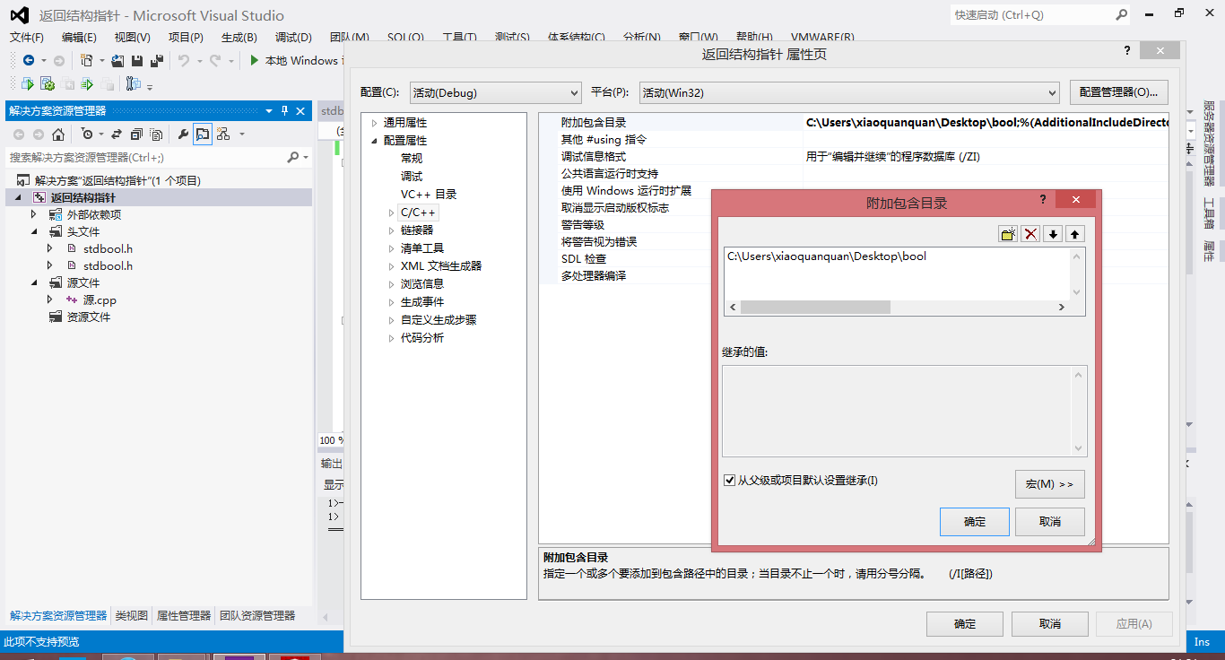This screenshot has height=660, width=1225.
Task: Click the Quick Launch search magnifier icon
Action: click(x=1121, y=14)
